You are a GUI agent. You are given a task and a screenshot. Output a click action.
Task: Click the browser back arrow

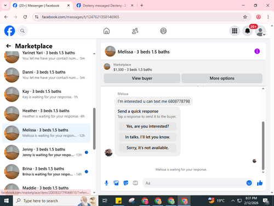[x=6, y=17]
